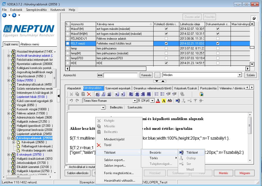
Task: Tick the selection checkbox of row FELT mező
Action: tap(67, 44)
